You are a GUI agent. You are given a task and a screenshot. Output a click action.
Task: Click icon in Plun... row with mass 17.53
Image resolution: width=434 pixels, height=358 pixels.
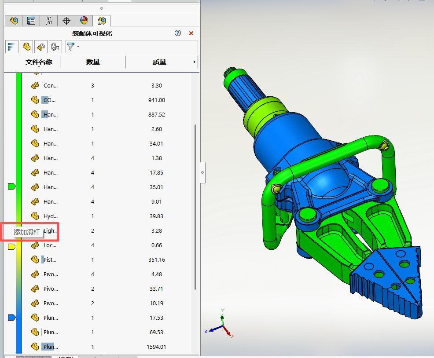tap(35, 318)
